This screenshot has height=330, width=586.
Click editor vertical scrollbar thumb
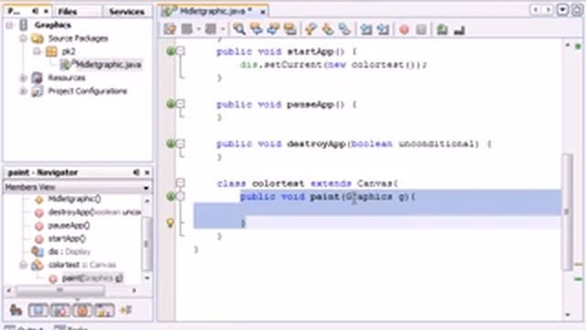568,212
